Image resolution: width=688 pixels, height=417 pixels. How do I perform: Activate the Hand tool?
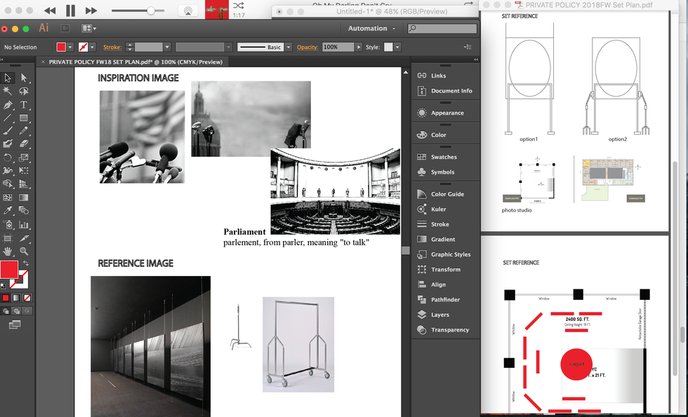coord(8,251)
